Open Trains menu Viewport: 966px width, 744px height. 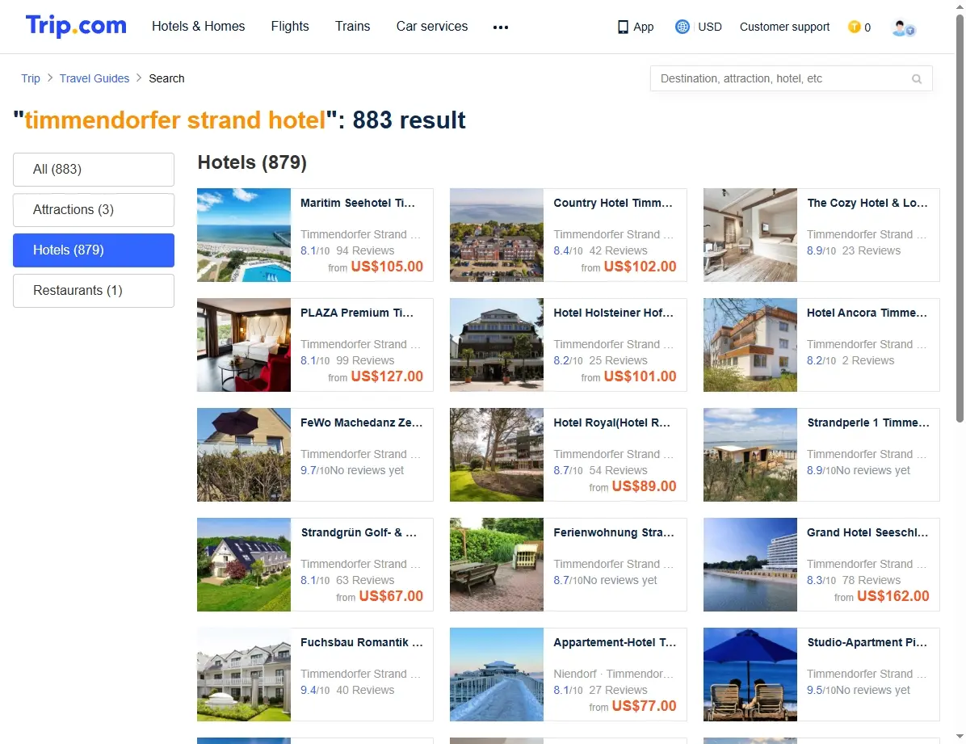point(352,27)
